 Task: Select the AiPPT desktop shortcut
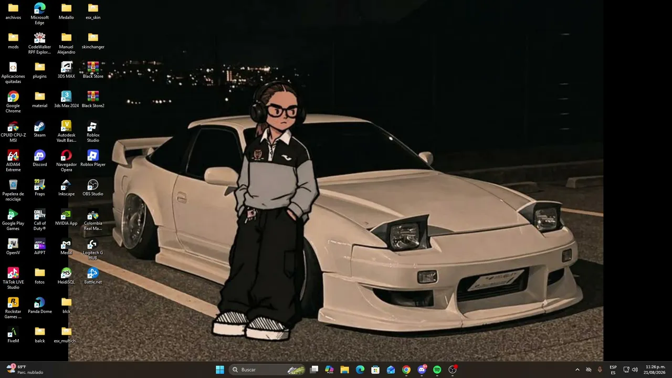pos(40,246)
